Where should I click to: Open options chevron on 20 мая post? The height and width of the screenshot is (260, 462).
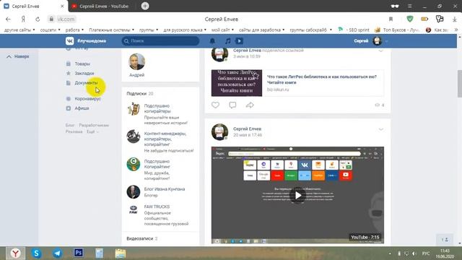[x=380, y=129]
